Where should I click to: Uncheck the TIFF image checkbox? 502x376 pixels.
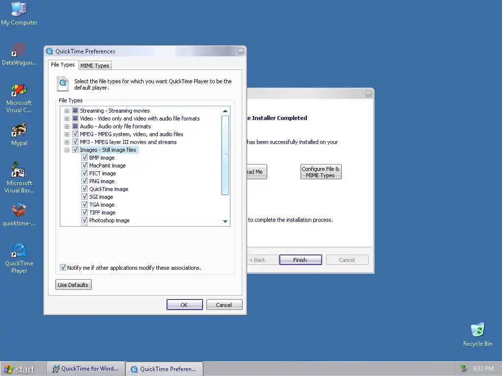[84, 212]
